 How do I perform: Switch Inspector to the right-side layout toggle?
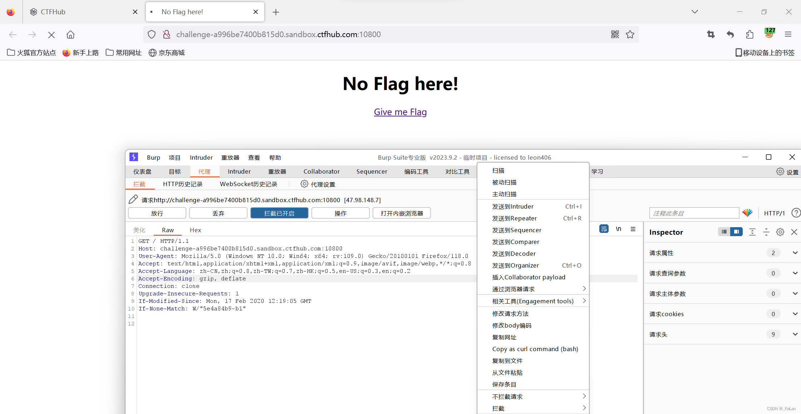point(736,232)
